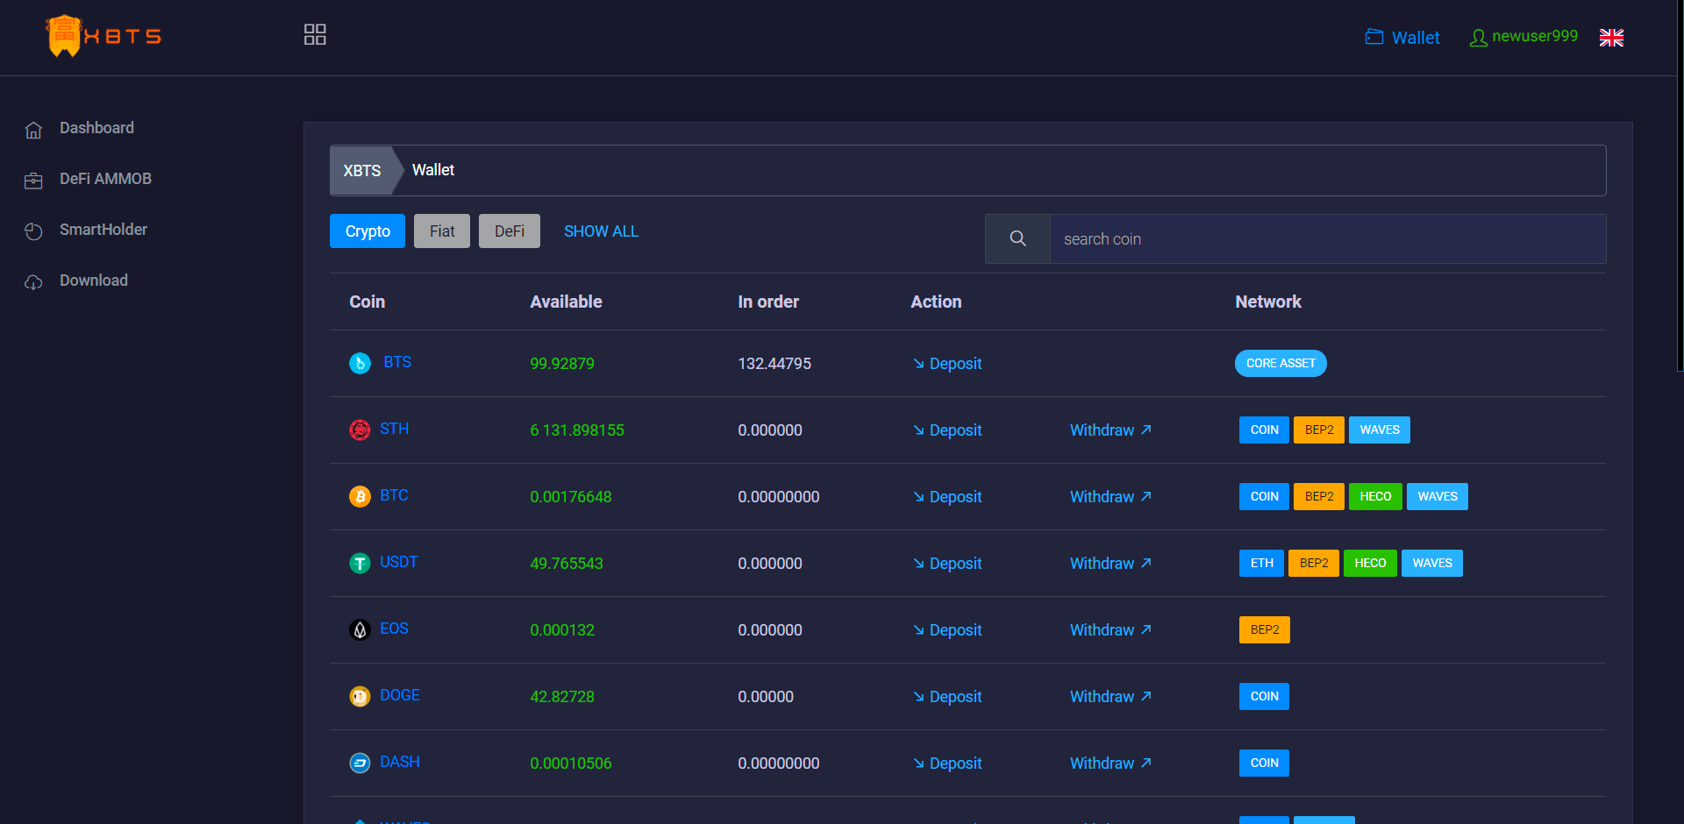1684x824 pixels.
Task: Deposit STH
Action: 947,430
